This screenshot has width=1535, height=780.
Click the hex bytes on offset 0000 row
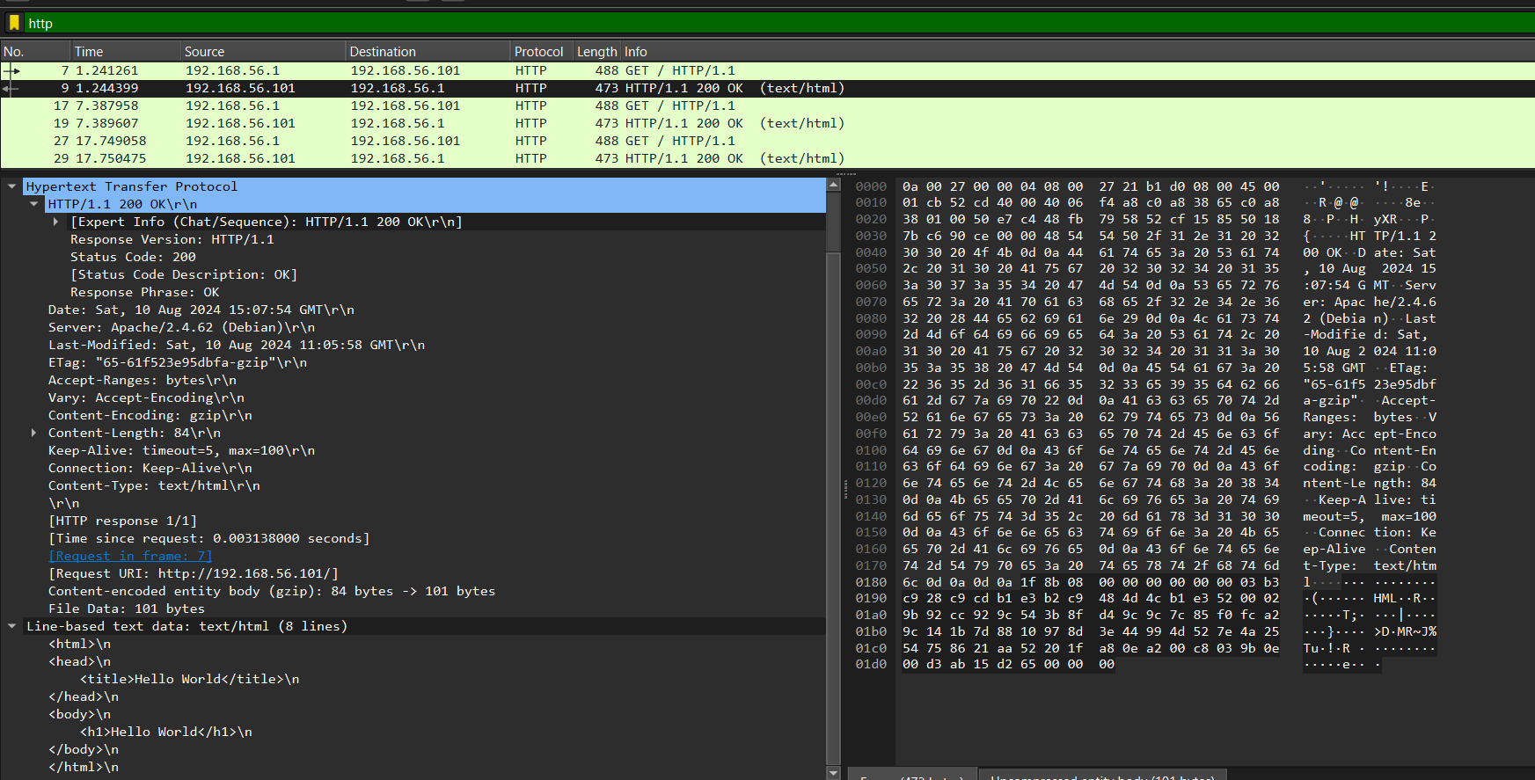point(1091,186)
